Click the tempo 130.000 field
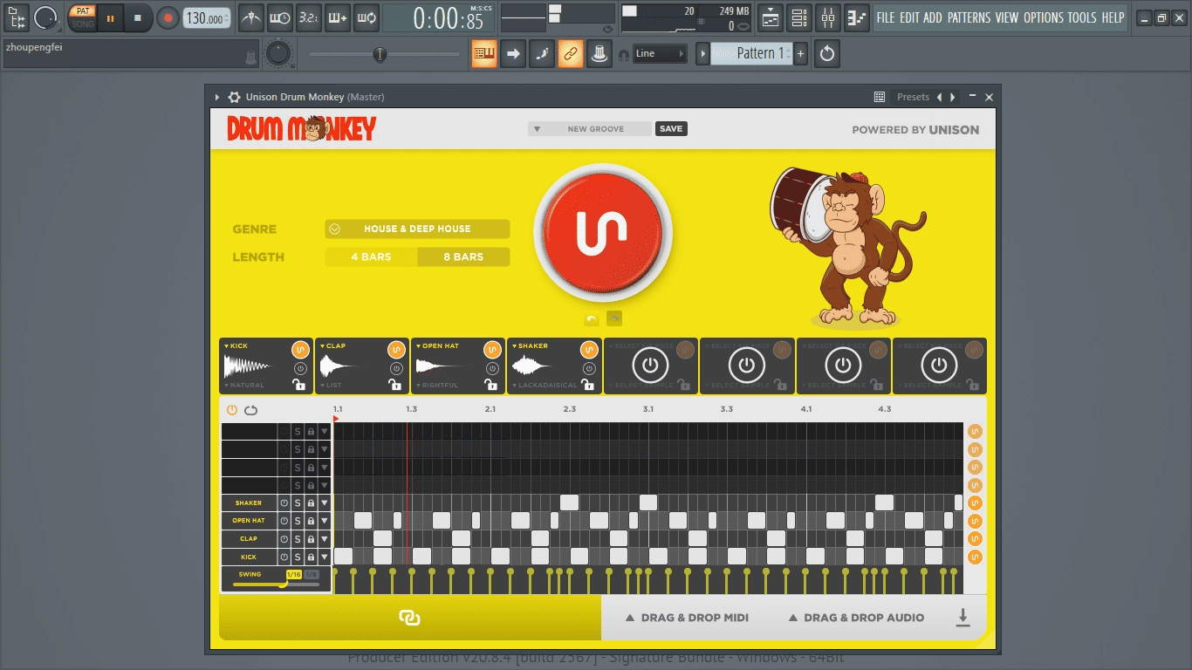The width and height of the screenshot is (1192, 670). click(207, 18)
